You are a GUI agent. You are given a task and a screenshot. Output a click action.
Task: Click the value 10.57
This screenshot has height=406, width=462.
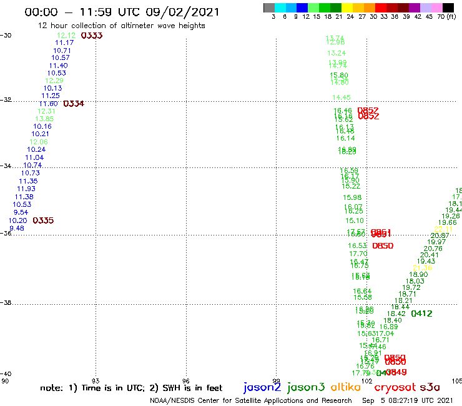pyautogui.click(x=61, y=58)
